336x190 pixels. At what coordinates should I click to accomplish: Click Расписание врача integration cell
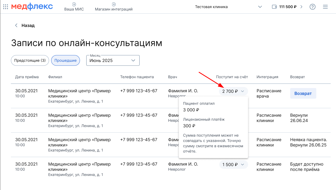269,94
